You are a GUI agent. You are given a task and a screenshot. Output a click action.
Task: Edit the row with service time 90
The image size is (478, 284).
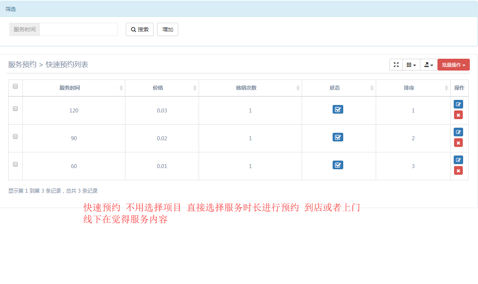(458, 132)
